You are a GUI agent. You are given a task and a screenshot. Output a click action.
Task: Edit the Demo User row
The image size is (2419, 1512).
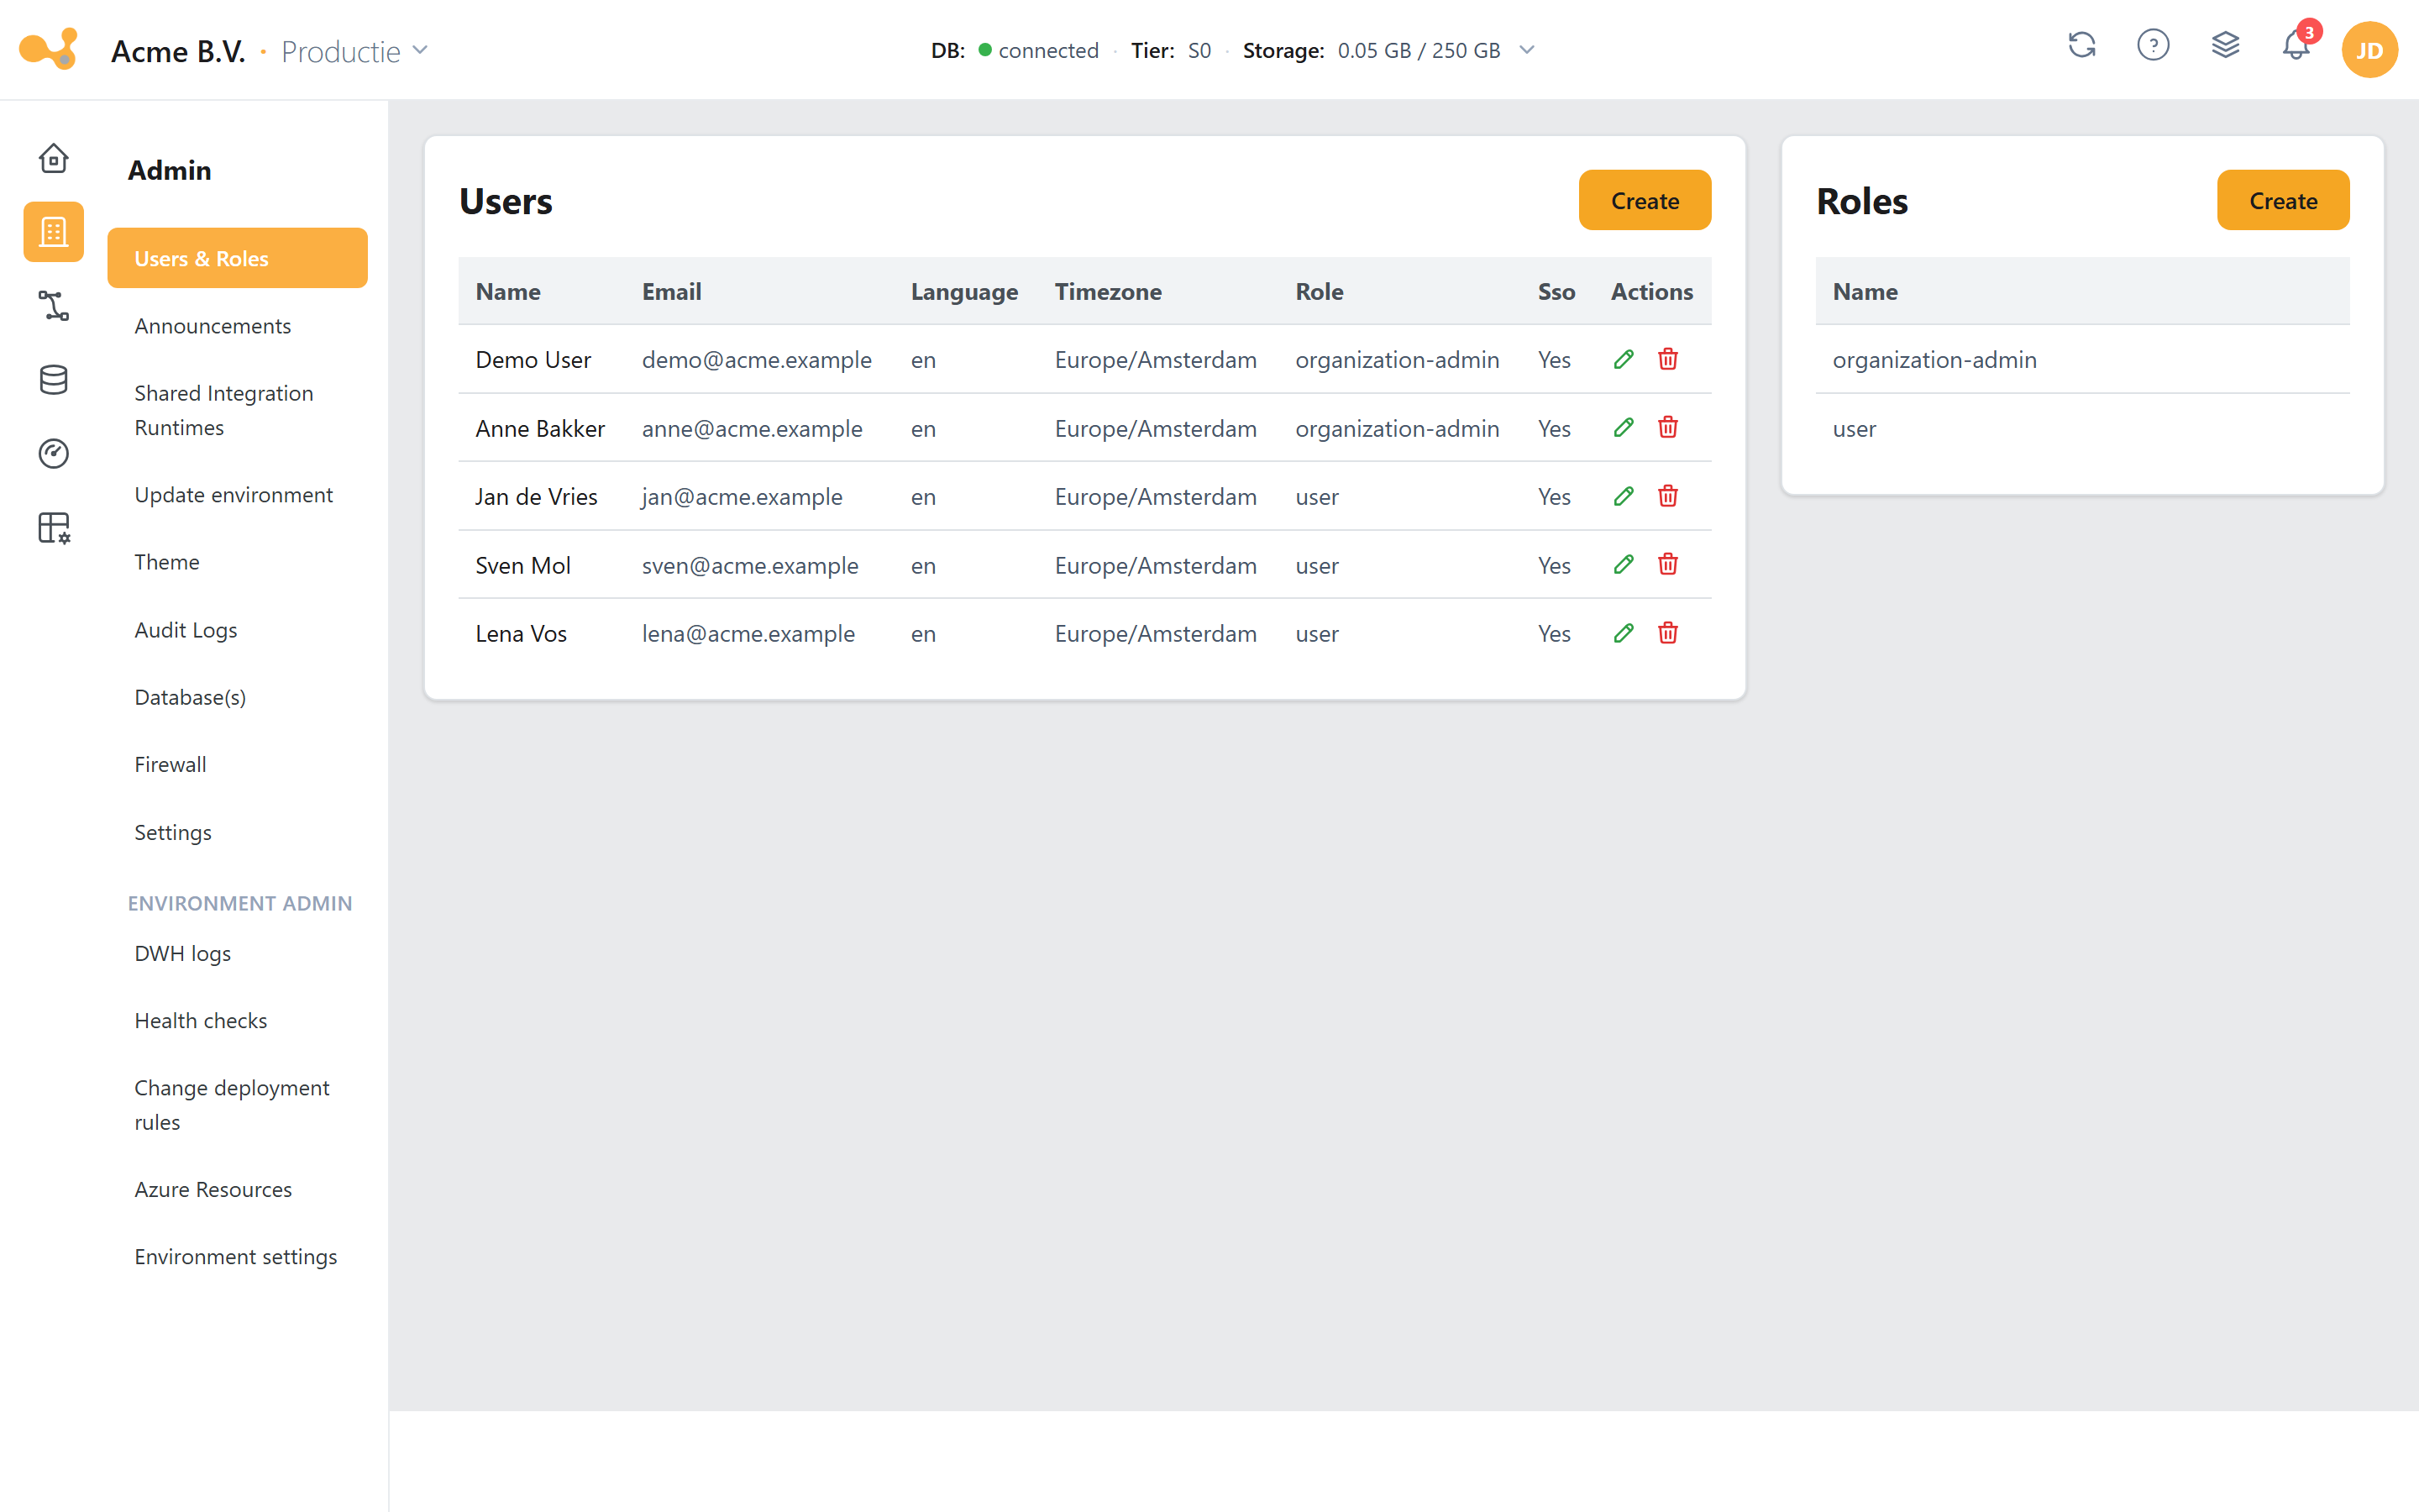point(1624,359)
